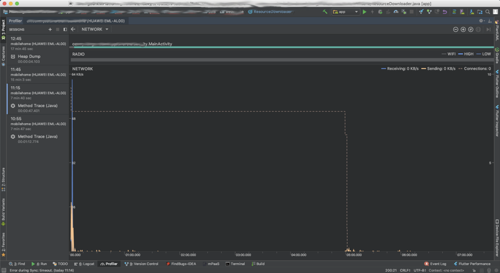Open the Captures side tab
The width and height of the screenshot is (500, 273).
click(x=3, y=56)
